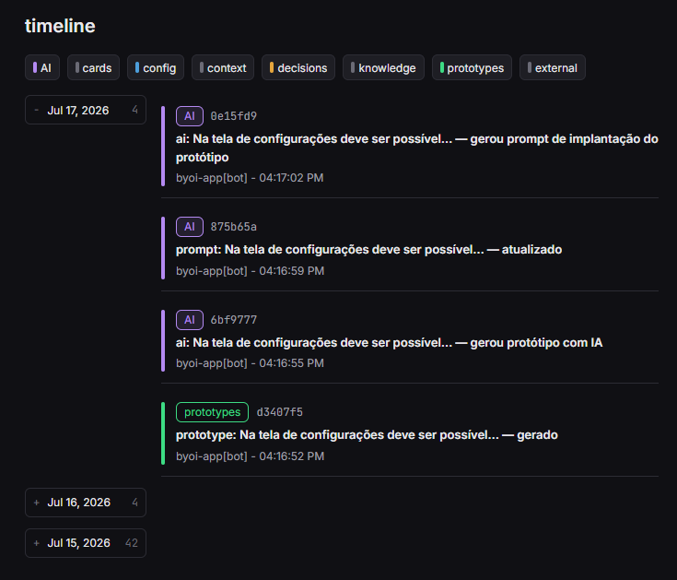
Task: Open entry about gerou prompt de implantação
Action: pyautogui.click(x=416, y=148)
